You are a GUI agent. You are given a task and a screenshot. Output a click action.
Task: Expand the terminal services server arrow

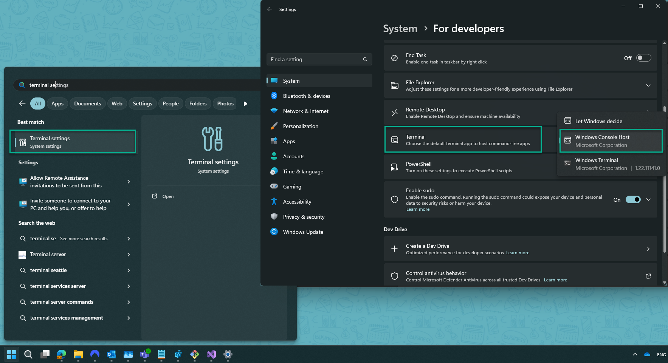coord(129,286)
